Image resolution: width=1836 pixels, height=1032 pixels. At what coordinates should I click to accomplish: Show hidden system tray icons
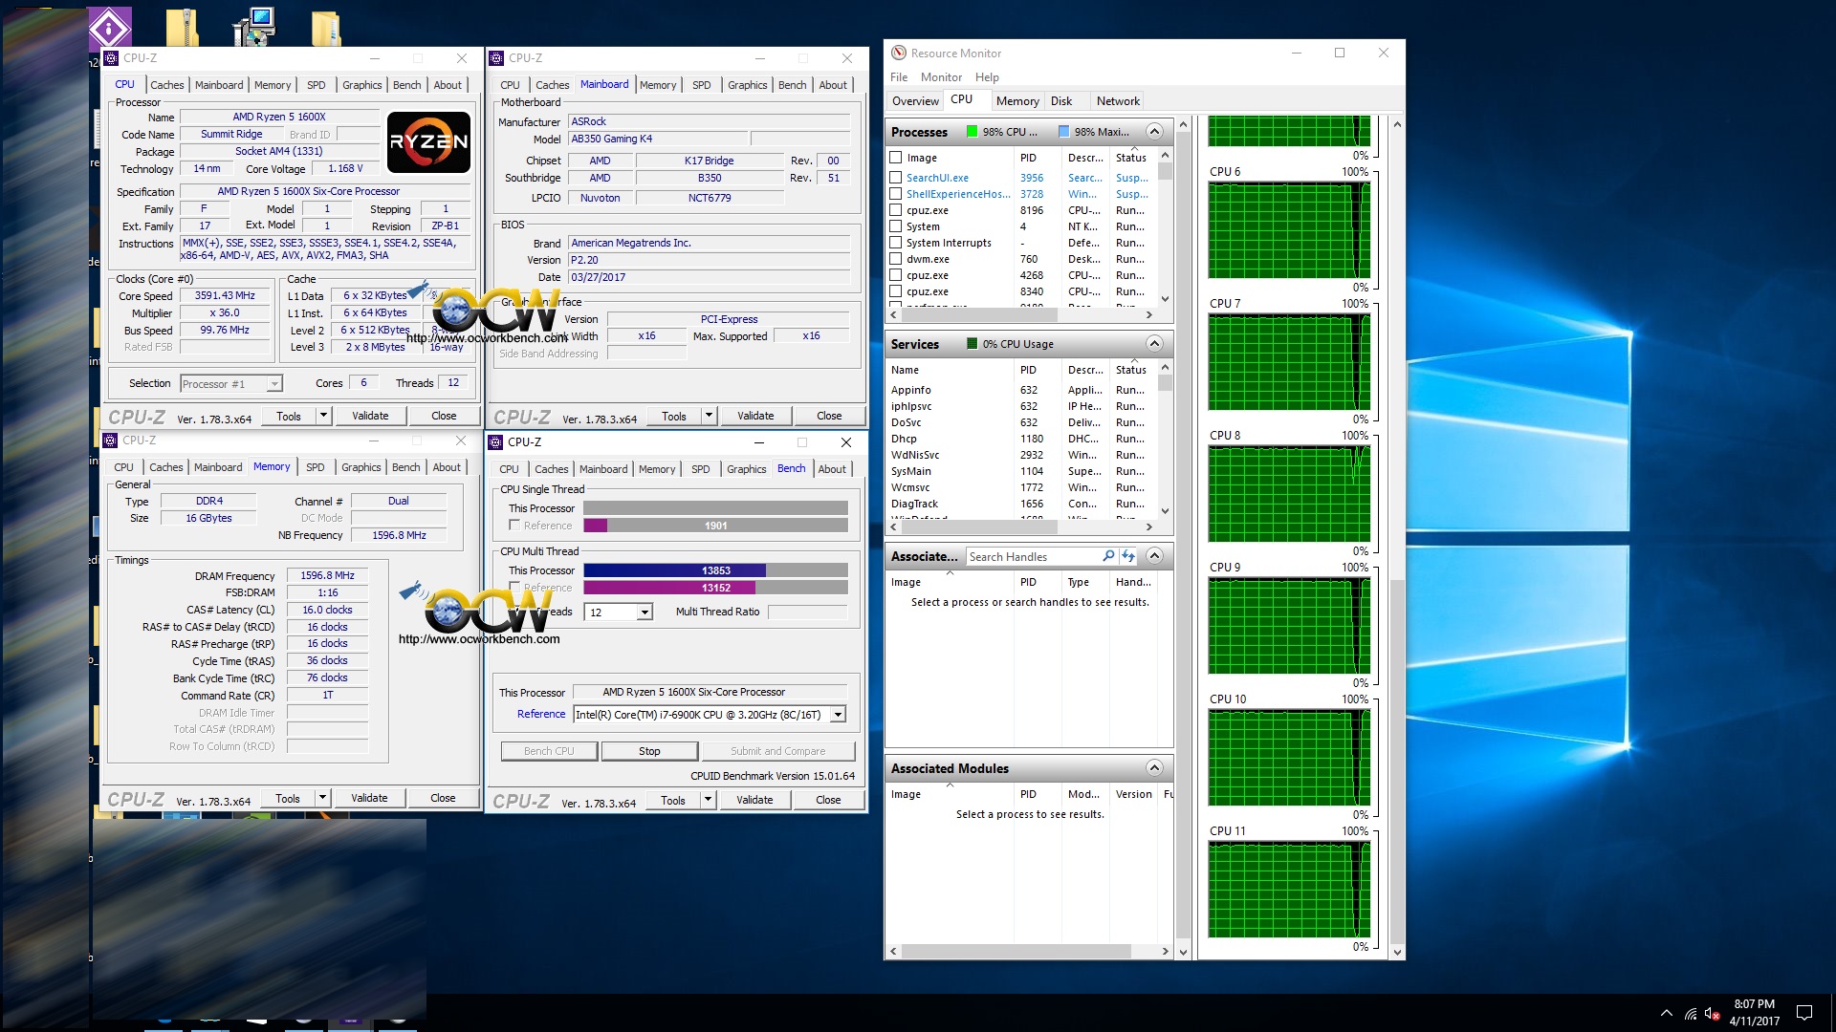coord(1667,1013)
